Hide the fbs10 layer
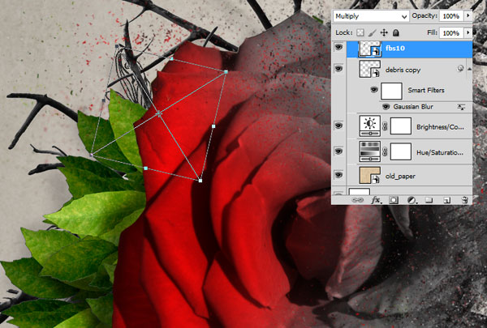487x328 pixels. point(339,49)
